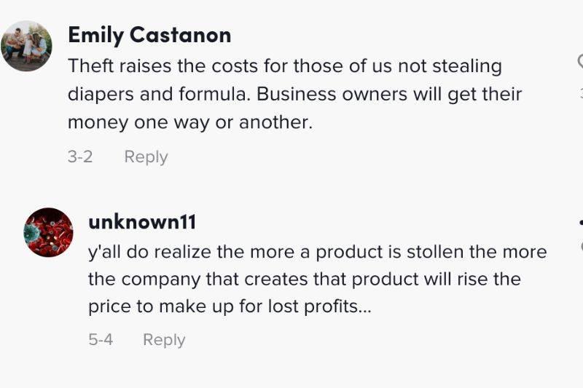This screenshot has height=388, width=583.
Task: Reply to unknown11's comment
Action: (164, 339)
